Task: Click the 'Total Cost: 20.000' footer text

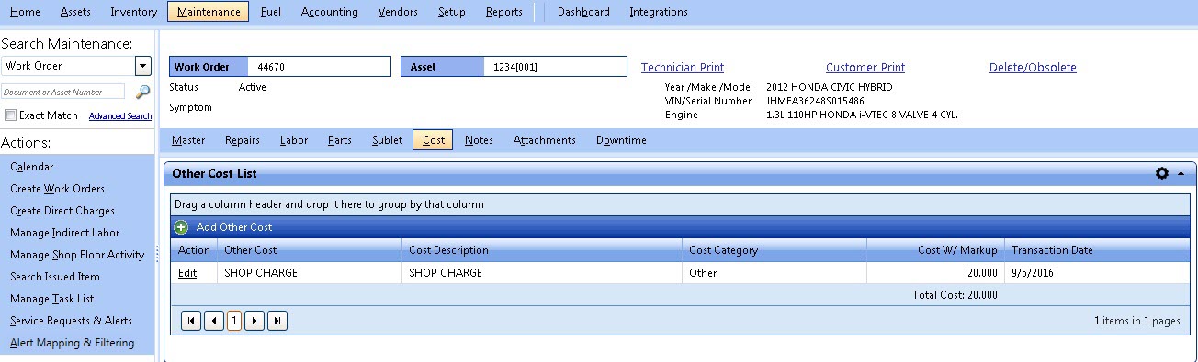Action: click(x=954, y=295)
